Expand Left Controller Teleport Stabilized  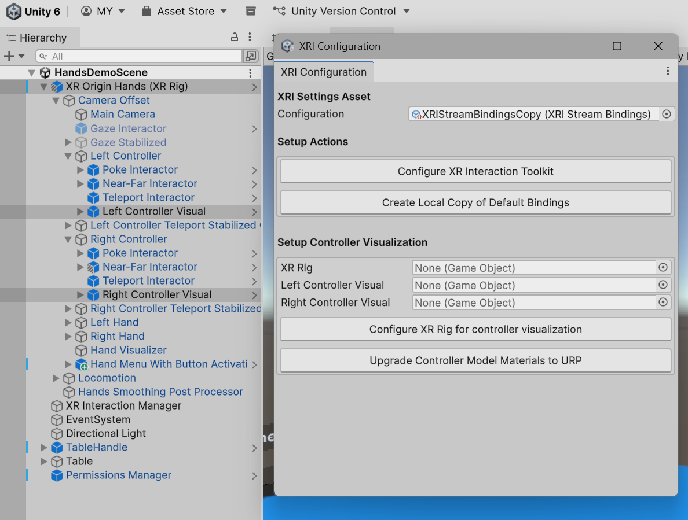[68, 226]
